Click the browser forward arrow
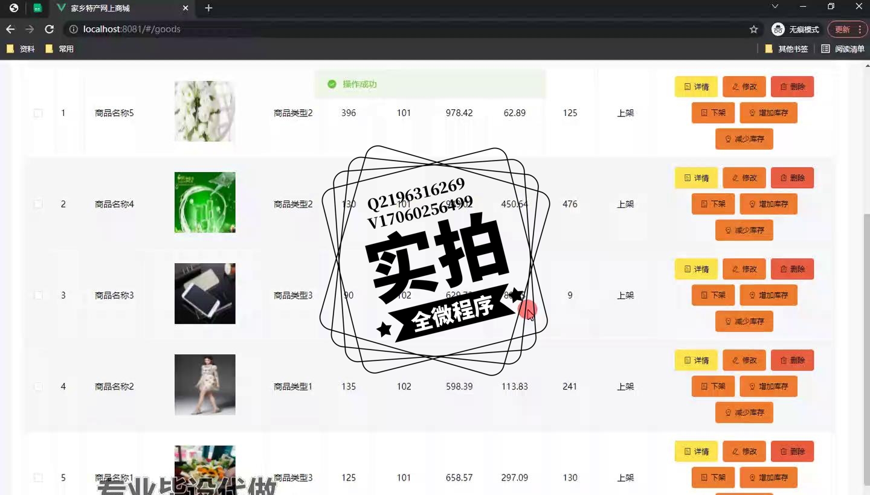 pos(30,29)
